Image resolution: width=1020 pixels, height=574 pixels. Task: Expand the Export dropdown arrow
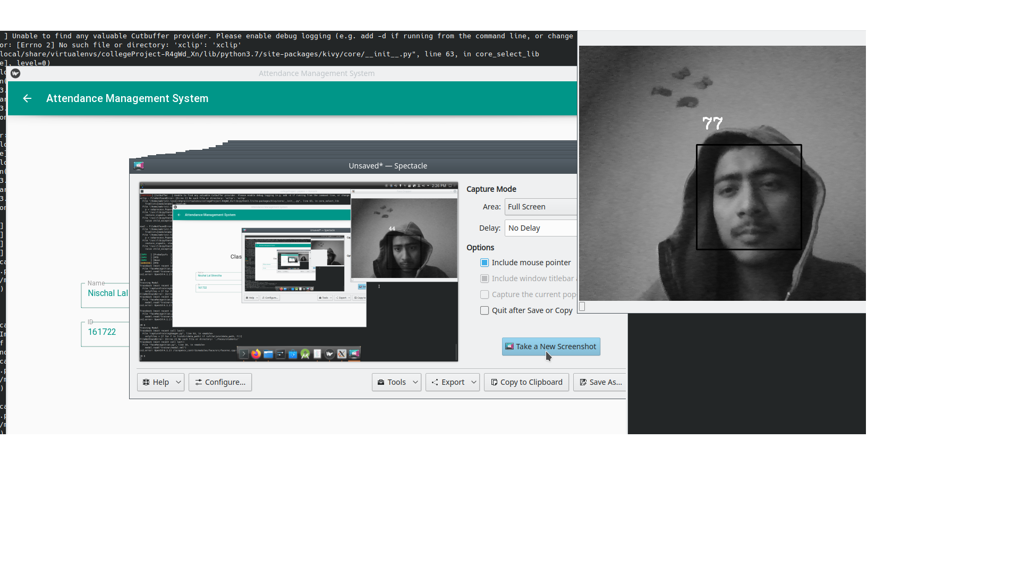click(x=474, y=382)
